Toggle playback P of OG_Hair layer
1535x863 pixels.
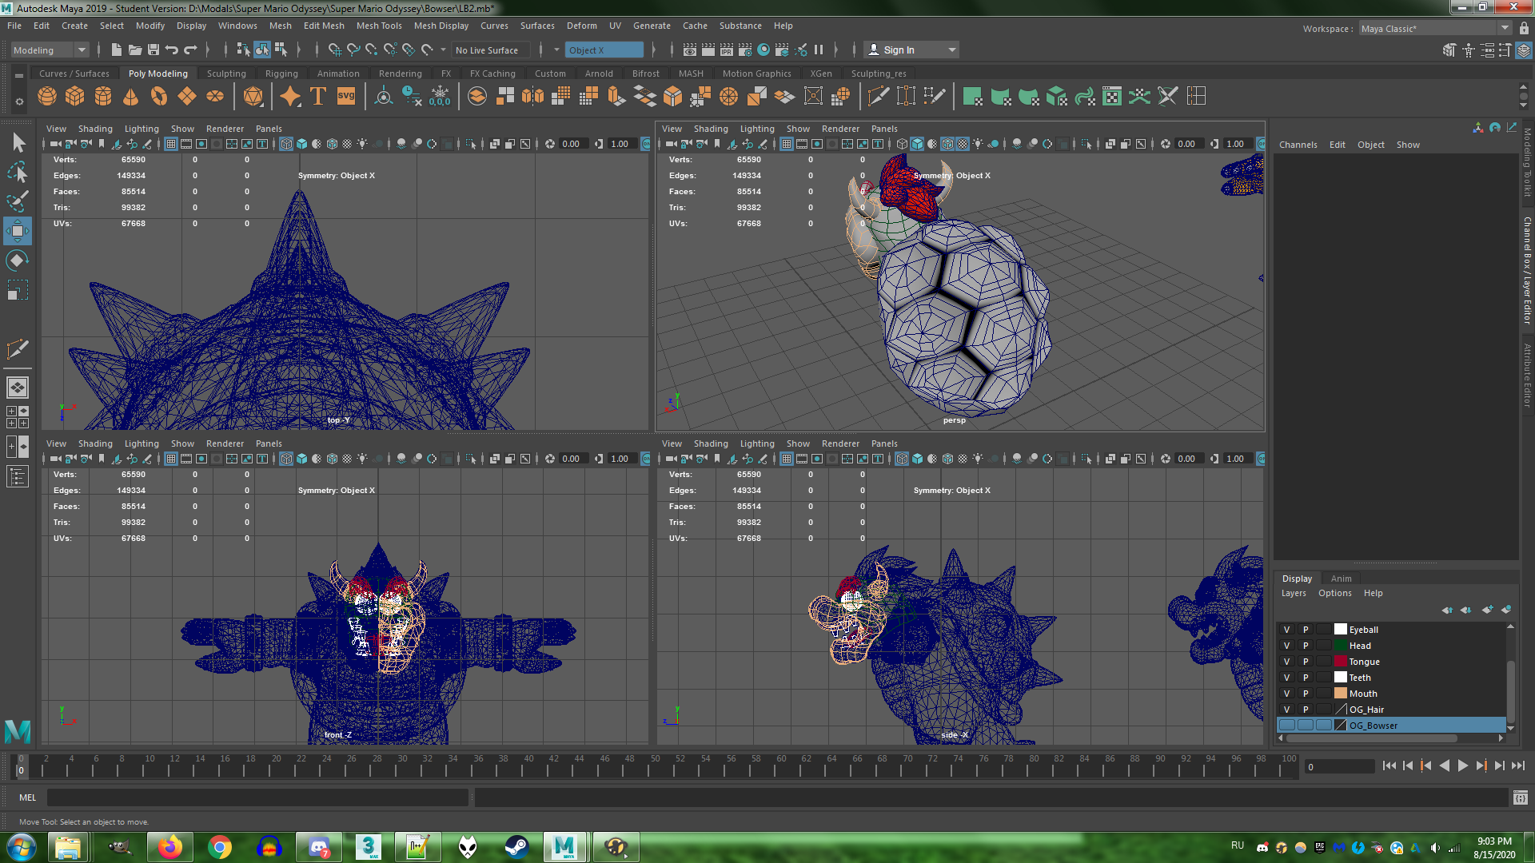click(1306, 710)
